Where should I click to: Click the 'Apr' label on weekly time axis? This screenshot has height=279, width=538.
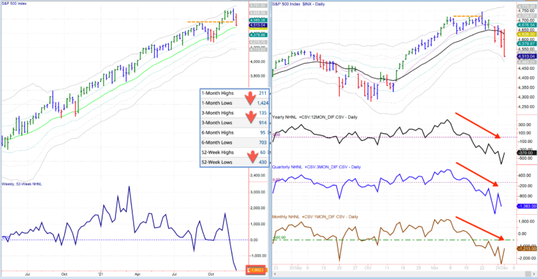137,274
